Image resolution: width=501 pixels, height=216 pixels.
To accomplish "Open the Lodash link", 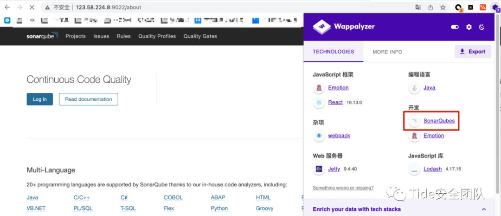I will click(x=433, y=169).
